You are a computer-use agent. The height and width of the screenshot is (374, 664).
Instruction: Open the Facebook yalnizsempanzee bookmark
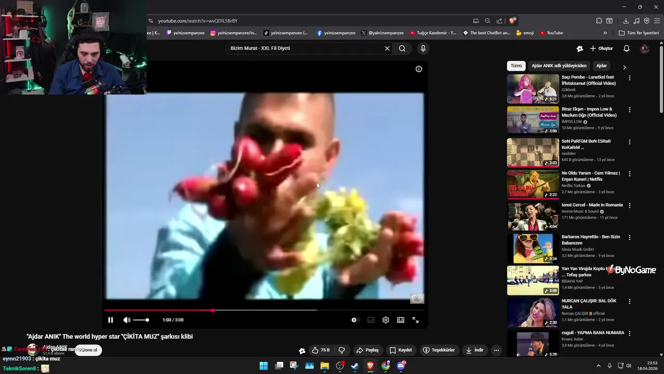(x=336, y=33)
